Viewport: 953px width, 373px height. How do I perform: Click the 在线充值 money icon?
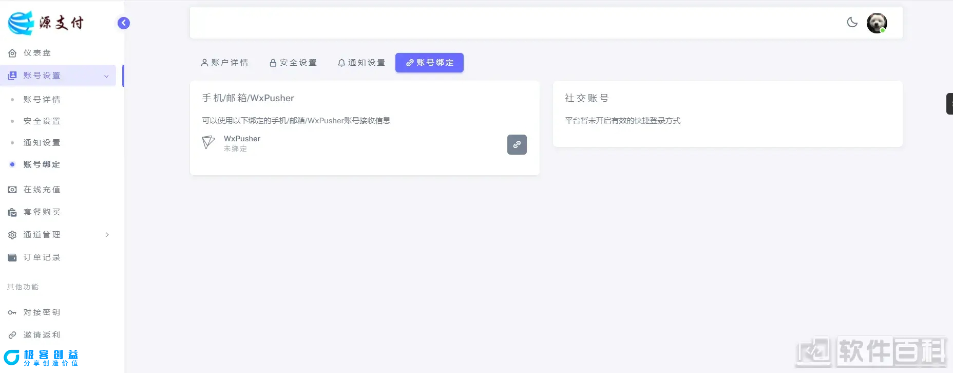[12, 190]
